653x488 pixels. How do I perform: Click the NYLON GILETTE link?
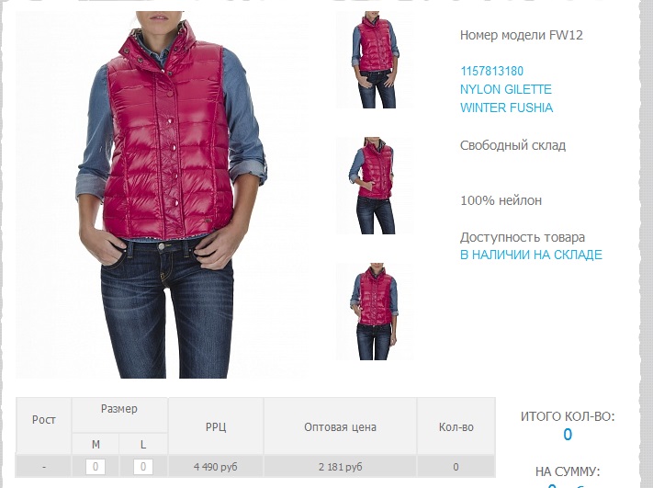point(505,89)
